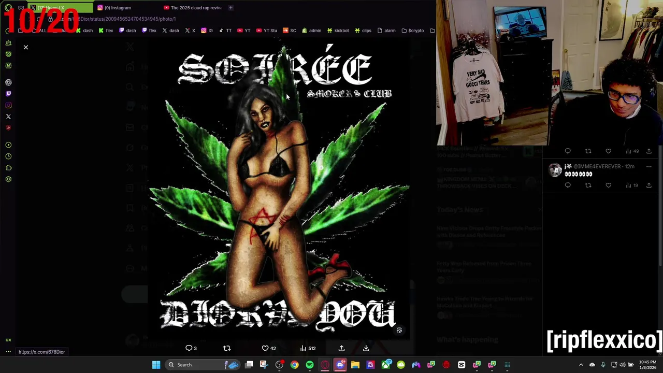The image size is (663, 373).
Task: Open the clock showing 10:45 PM
Action: [x=648, y=365]
